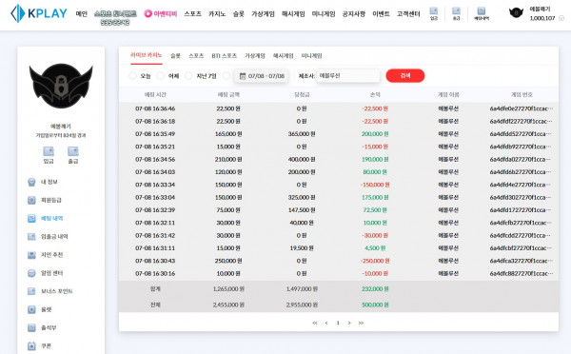
Task: Switch to the 라이브 카지노 tab
Action: click(146, 55)
